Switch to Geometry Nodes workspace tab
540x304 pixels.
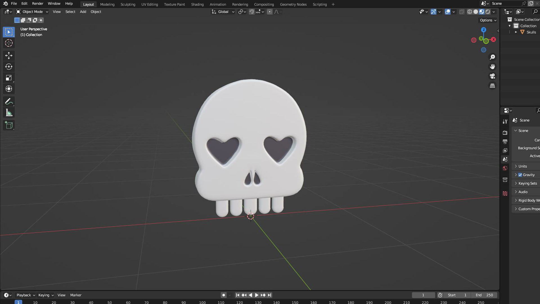point(293,4)
